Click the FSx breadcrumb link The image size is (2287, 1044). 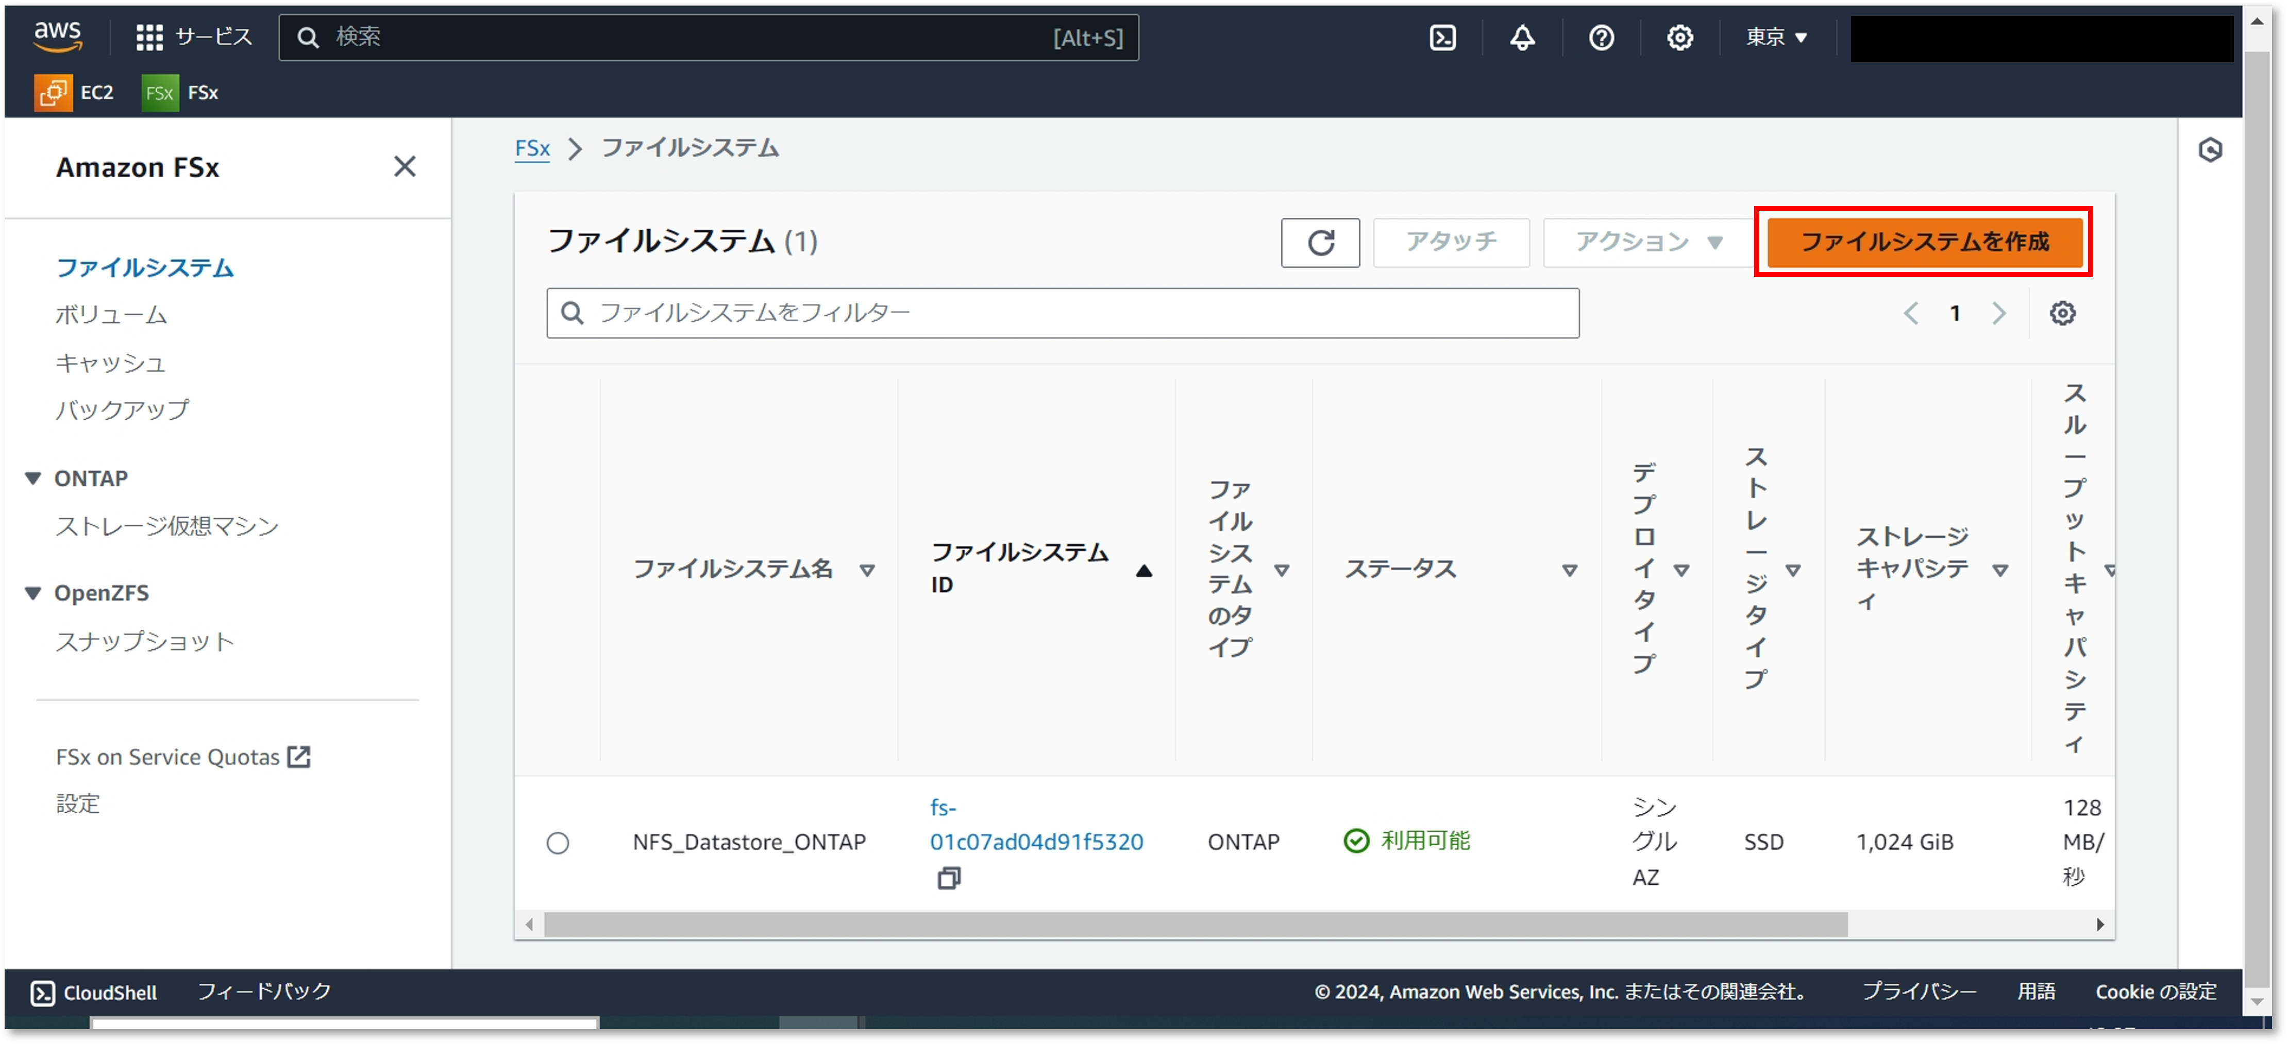[x=532, y=148]
